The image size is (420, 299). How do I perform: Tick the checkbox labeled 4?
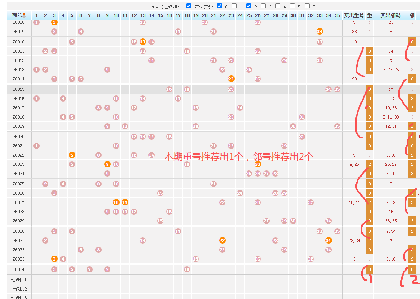278,6
